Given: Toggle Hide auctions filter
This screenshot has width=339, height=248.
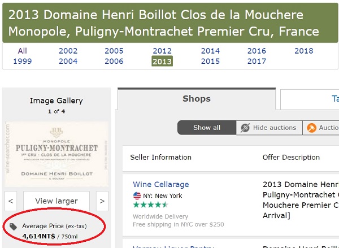Looking at the screenshot, I should coord(269,128).
